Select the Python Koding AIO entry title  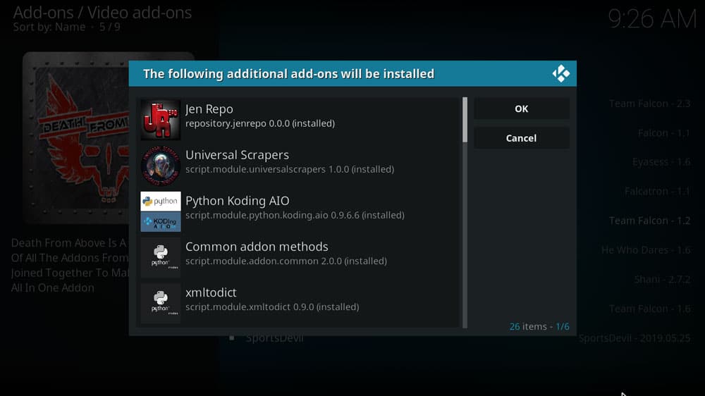(x=238, y=201)
